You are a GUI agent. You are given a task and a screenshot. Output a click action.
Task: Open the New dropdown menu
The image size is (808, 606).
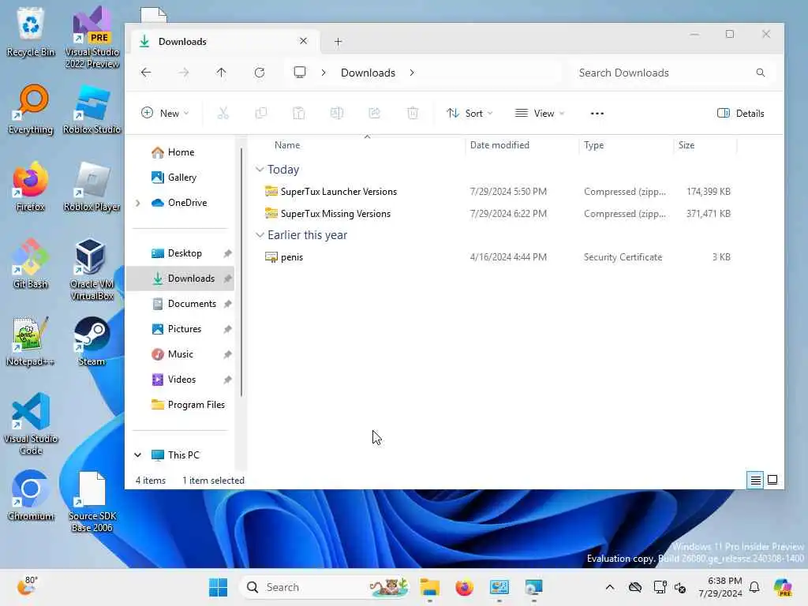pyautogui.click(x=165, y=114)
